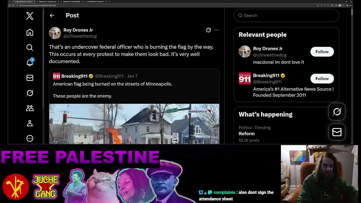The width and height of the screenshot is (361, 203).
Task: Open the floating Grok button
Action: 337,112
